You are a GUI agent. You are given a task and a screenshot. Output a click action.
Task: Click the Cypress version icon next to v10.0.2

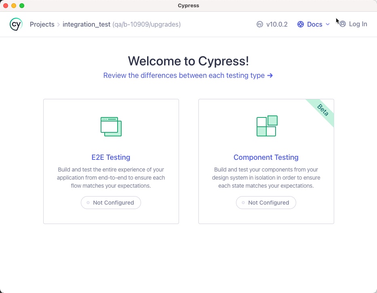[x=260, y=24]
